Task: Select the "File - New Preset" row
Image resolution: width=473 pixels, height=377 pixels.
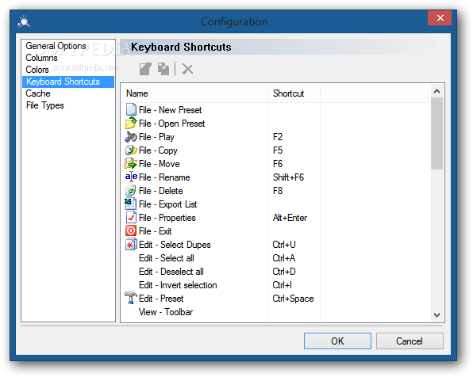Action: [x=170, y=110]
